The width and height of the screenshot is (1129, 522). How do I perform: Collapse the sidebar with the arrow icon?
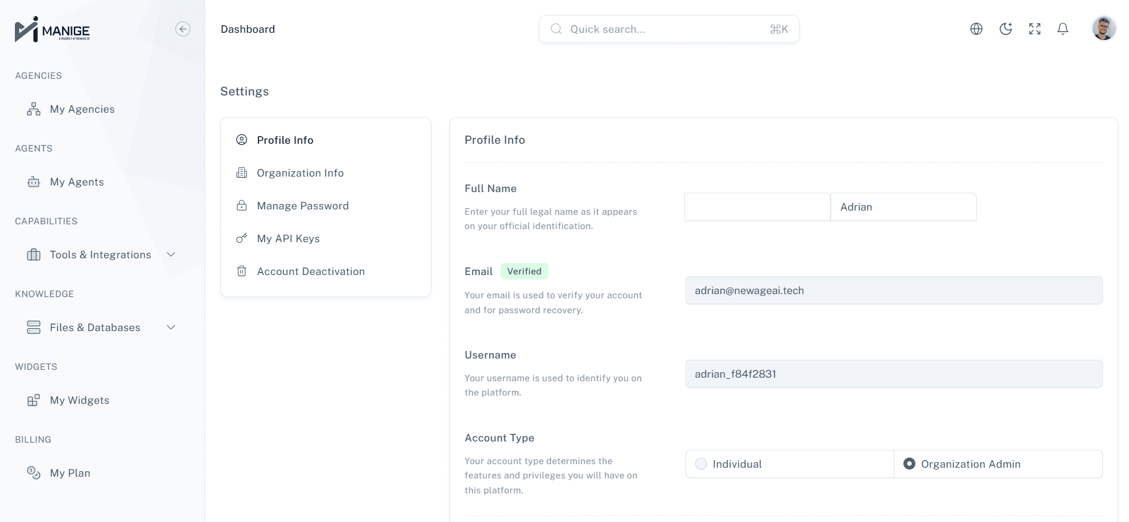coord(183,29)
